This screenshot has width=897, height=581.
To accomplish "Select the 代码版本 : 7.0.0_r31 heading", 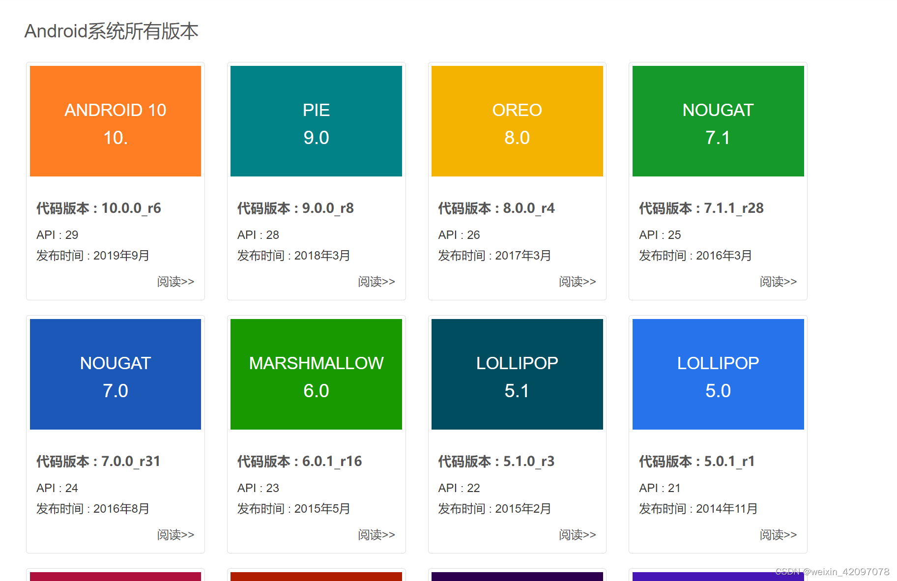I will click(x=98, y=462).
